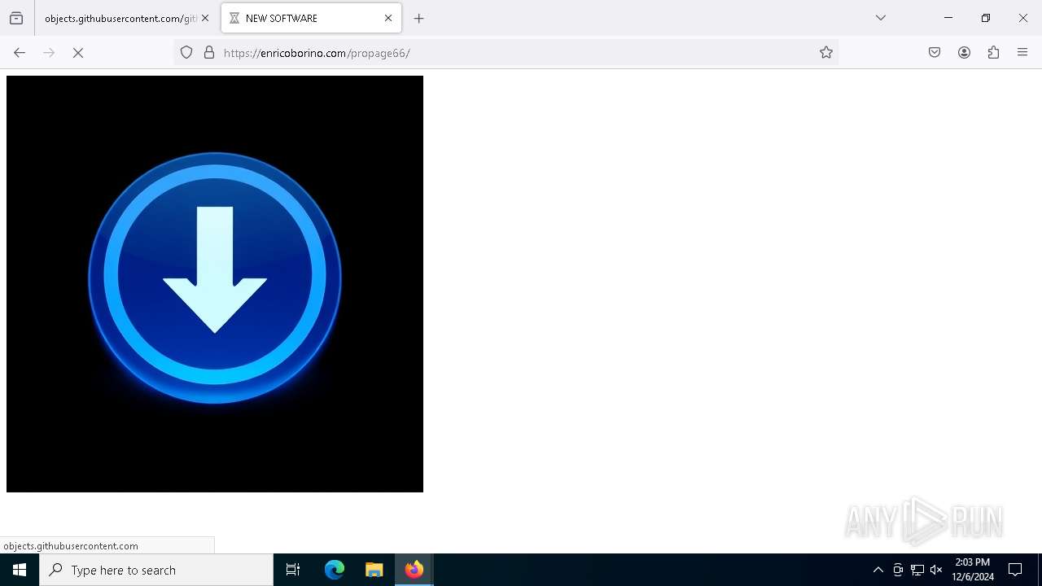This screenshot has height=586, width=1042.
Task: Close the objects.githubusercontent.com tab
Action: click(x=205, y=18)
